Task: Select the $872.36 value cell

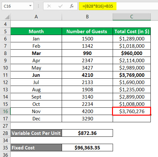Action: pos(87,133)
